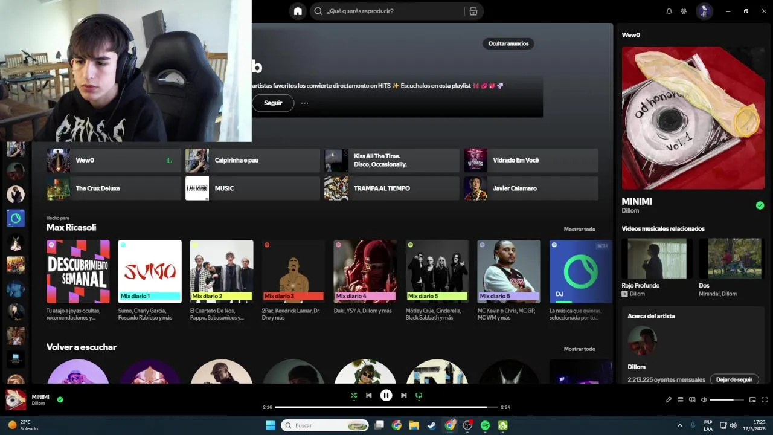
Task: Open notifications bell icon
Action: [669, 11]
